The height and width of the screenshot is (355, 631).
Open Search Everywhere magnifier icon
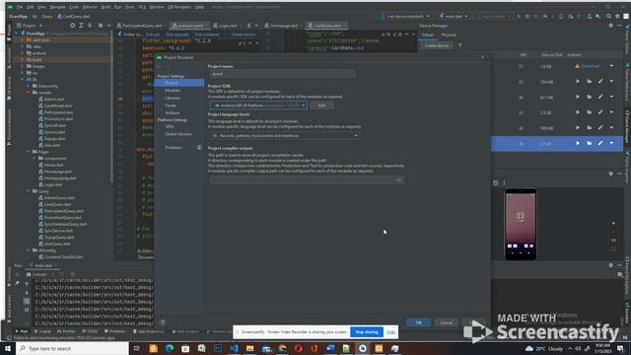(609, 16)
